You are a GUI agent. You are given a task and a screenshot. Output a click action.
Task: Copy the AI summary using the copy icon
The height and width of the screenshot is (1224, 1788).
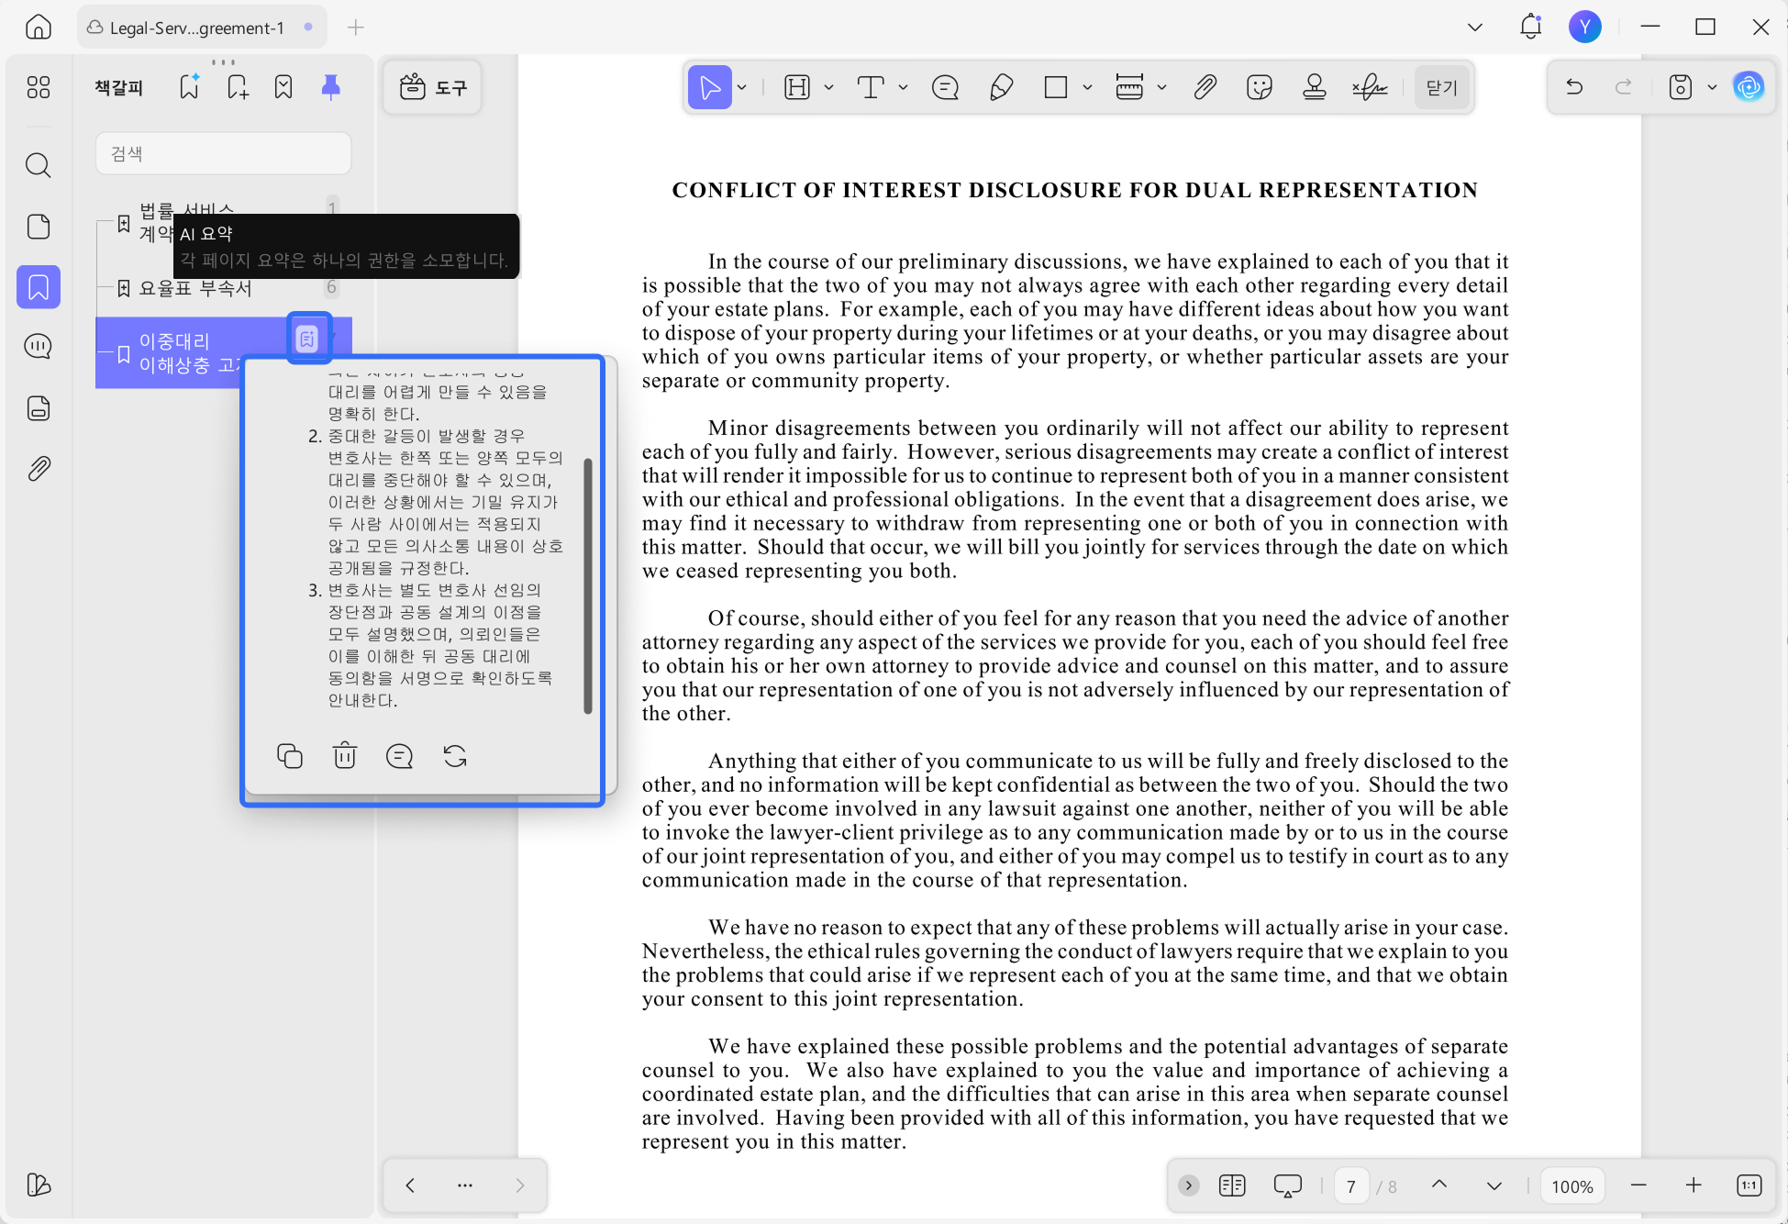click(x=290, y=756)
